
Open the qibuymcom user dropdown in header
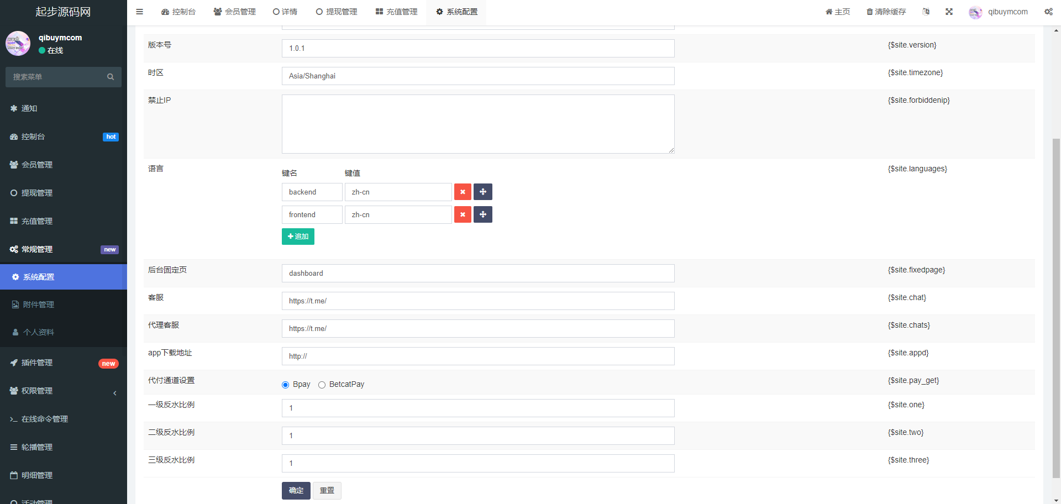pyautogui.click(x=999, y=12)
